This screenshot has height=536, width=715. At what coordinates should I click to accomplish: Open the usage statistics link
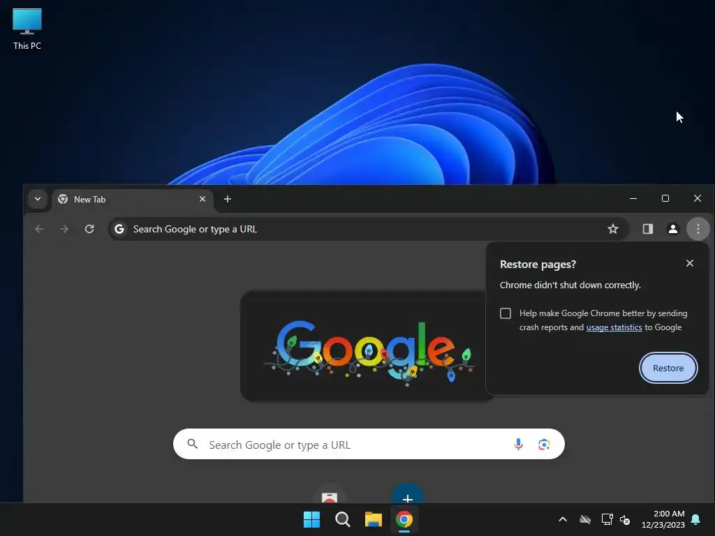(x=614, y=327)
